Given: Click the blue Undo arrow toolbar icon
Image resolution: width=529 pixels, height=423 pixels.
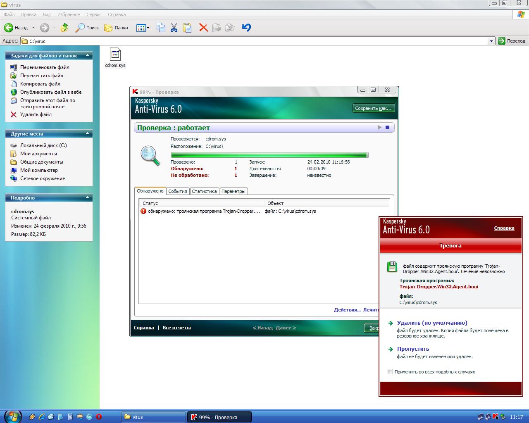Looking at the screenshot, I should tap(246, 28).
